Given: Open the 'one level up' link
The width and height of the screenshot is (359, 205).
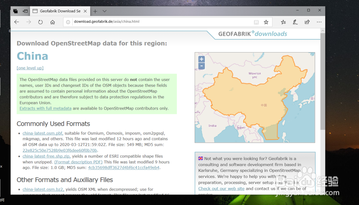Looking at the screenshot, I should (30, 68).
